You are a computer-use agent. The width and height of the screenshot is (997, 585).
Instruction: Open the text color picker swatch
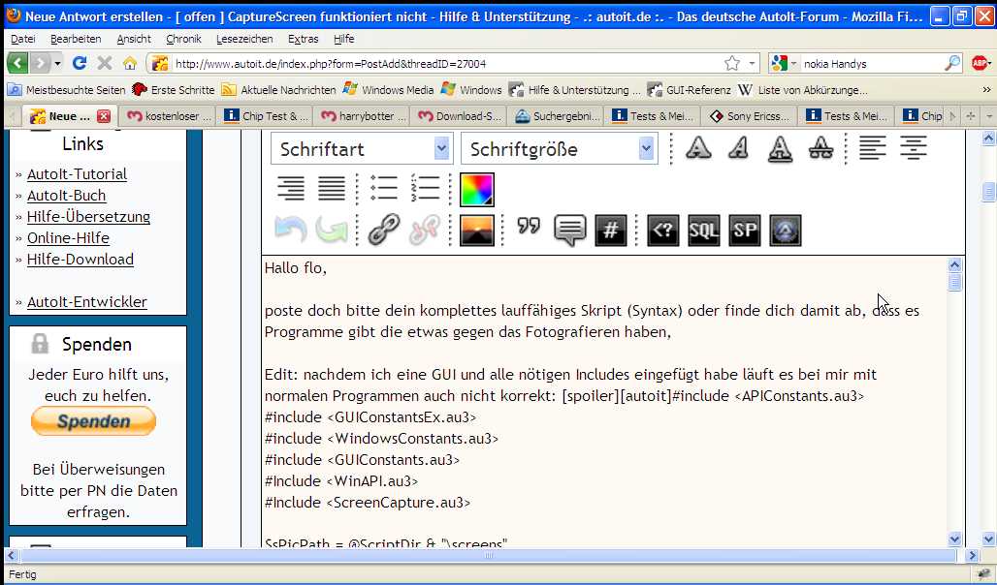477,189
